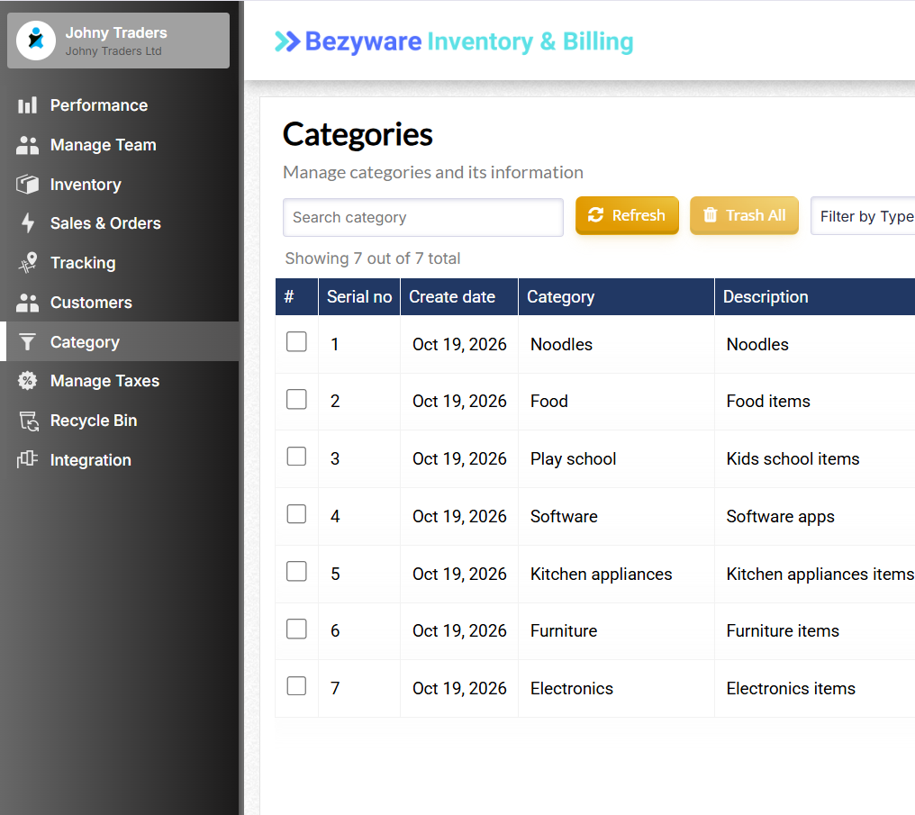Click the refresh arrows icon
Image resolution: width=915 pixels, height=815 pixels.
[596, 215]
